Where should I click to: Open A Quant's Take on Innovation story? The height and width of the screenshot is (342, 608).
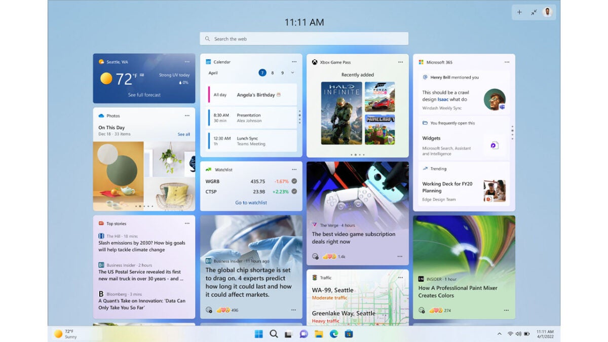point(142,304)
